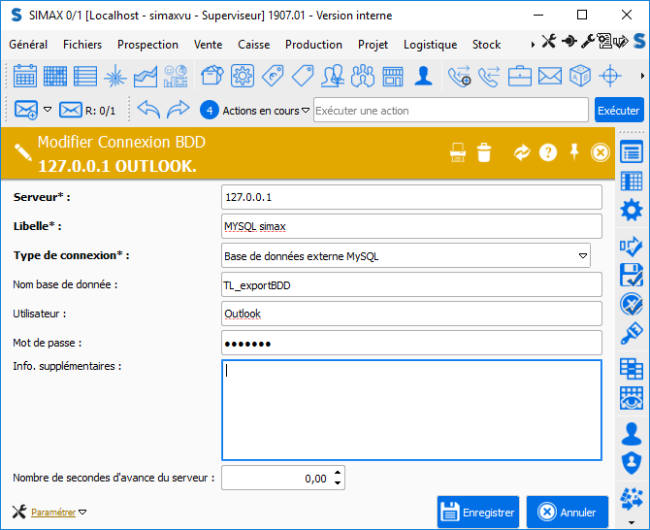Viewport: 650px width, 530px height.
Task: Expand the Paramétrer dropdown arrow
Action: (82, 513)
